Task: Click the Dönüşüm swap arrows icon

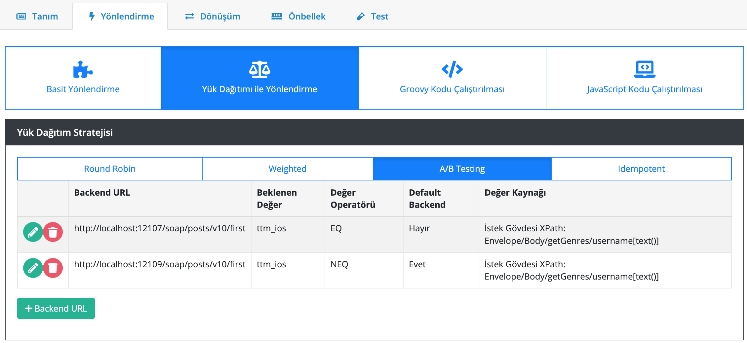Action: [x=189, y=16]
